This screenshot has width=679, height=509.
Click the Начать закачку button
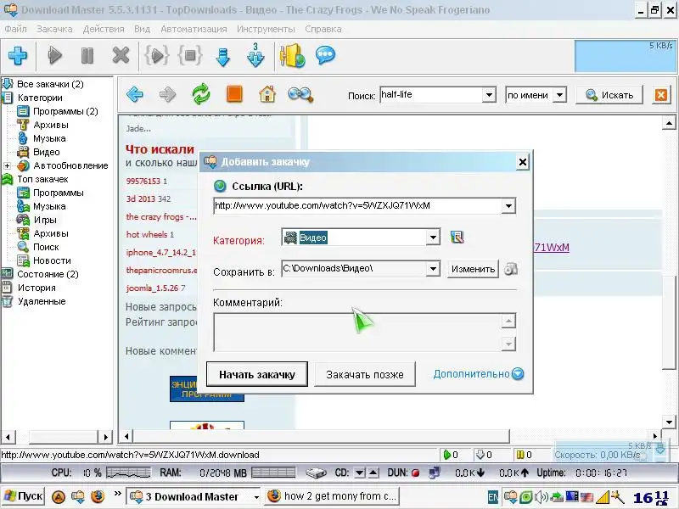(x=257, y=374)
